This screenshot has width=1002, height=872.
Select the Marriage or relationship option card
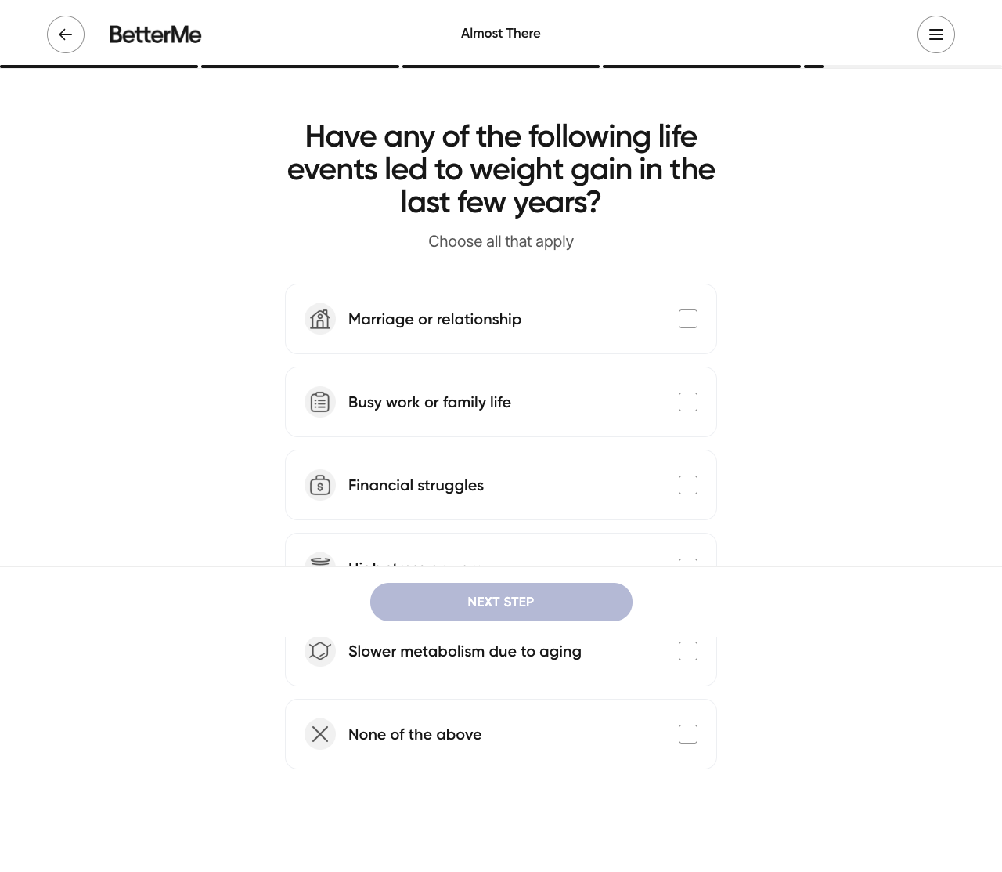[x=501, y=319]
